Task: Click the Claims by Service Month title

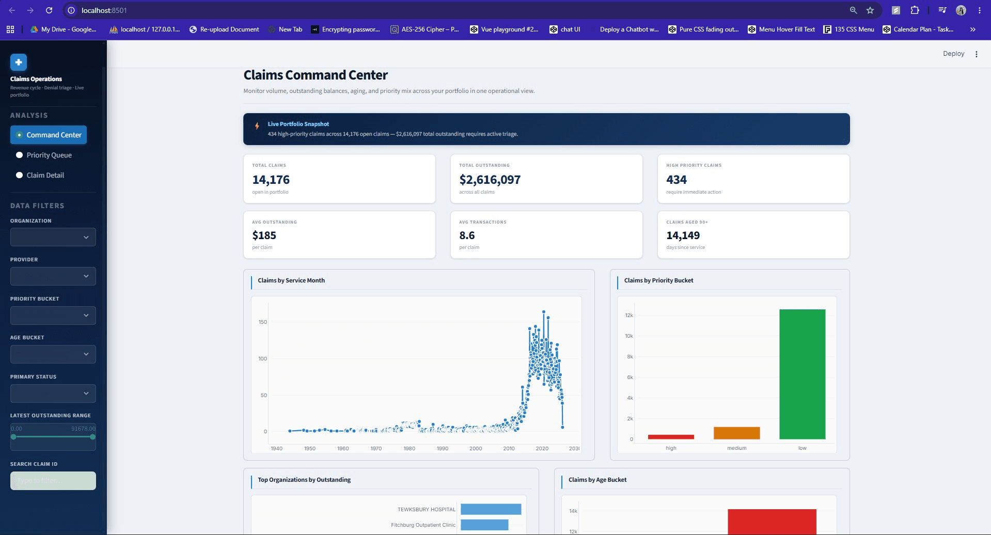Action: point(291,280)
